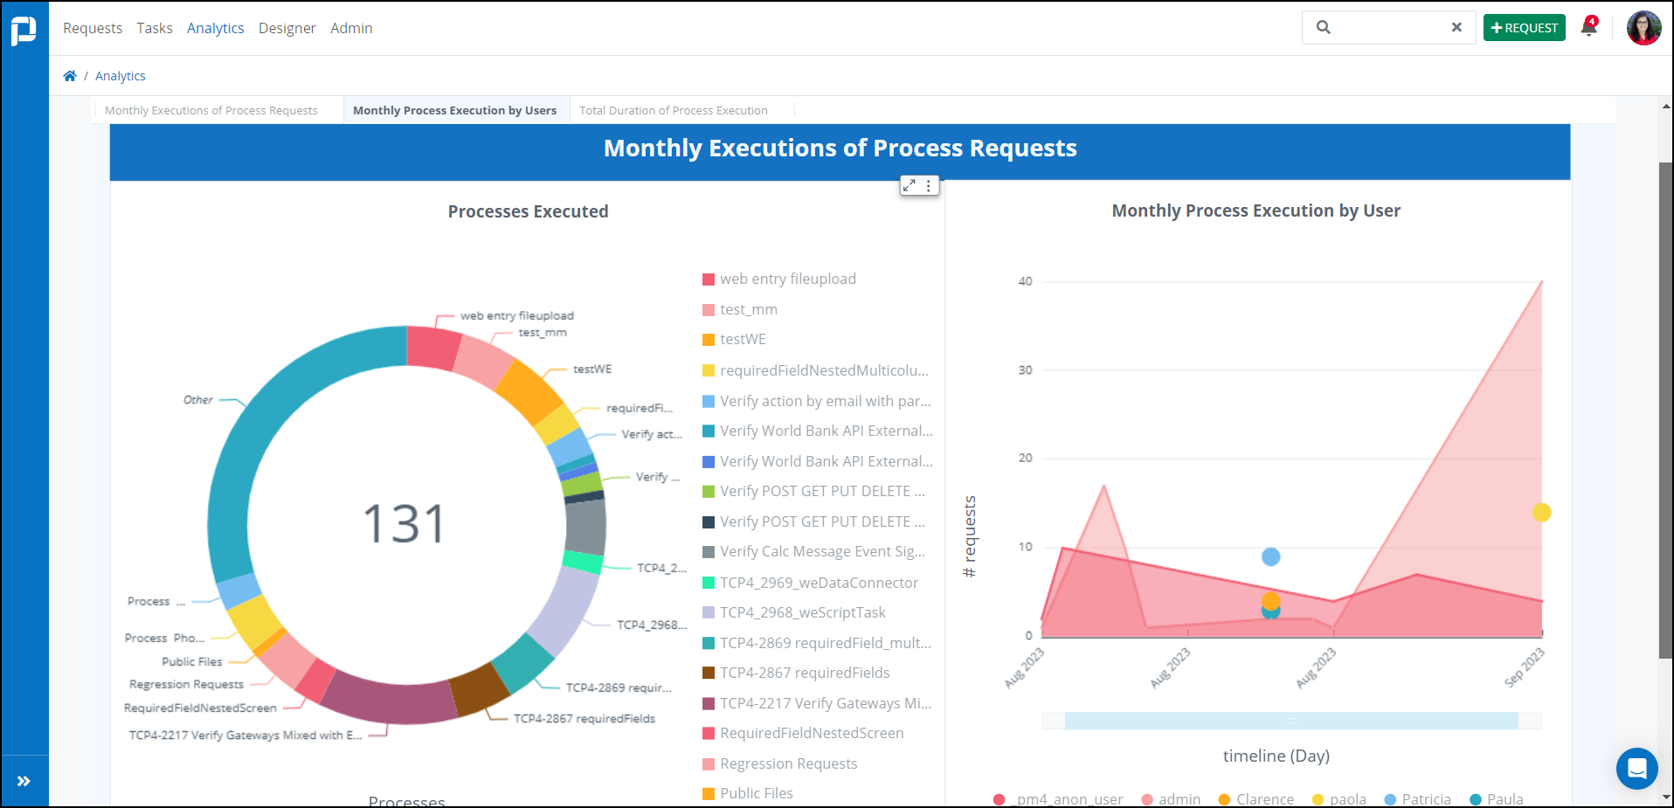Toggle the Regression Requests legend entry
Screen dimensions: 1674x808
(x=780, y=763)
